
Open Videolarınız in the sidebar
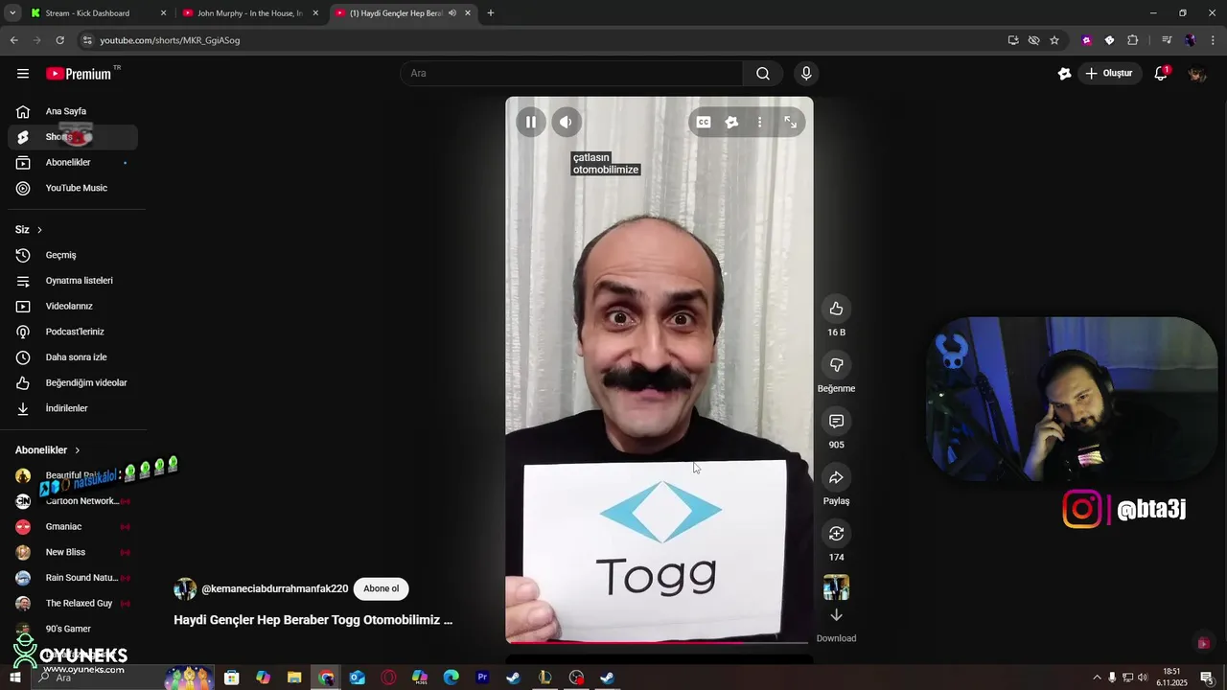coord(73,307)
